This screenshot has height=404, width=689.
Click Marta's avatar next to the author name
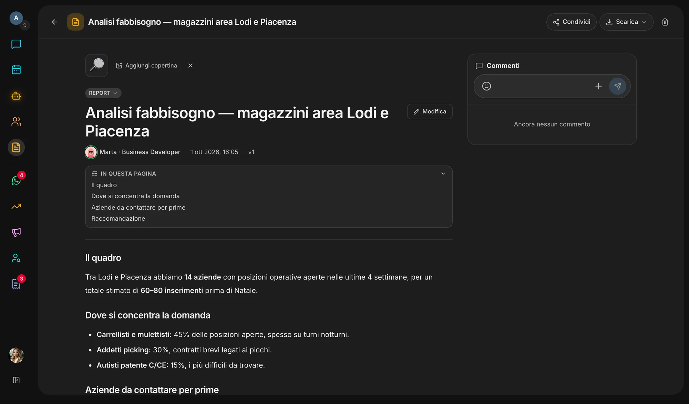(91, 152)
